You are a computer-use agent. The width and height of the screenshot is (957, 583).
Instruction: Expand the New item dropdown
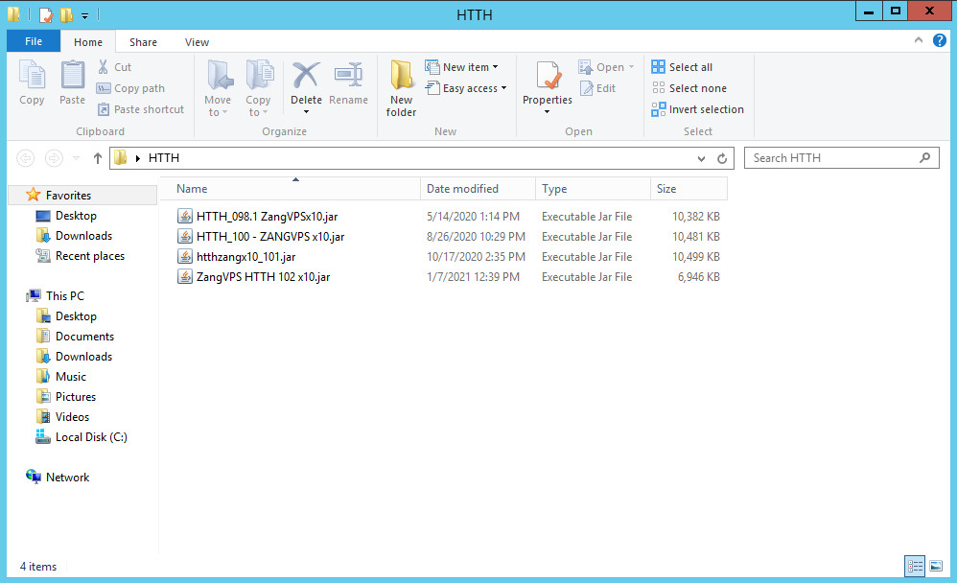pos(470,67)
